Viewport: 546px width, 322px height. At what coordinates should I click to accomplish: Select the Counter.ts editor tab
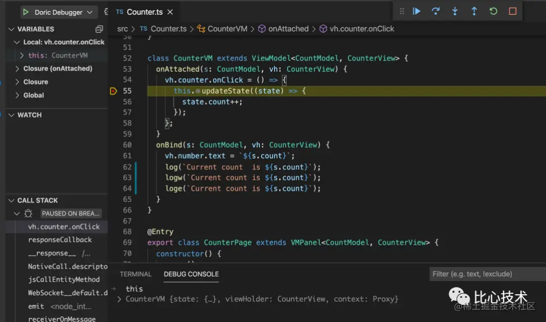click(145, 12)
